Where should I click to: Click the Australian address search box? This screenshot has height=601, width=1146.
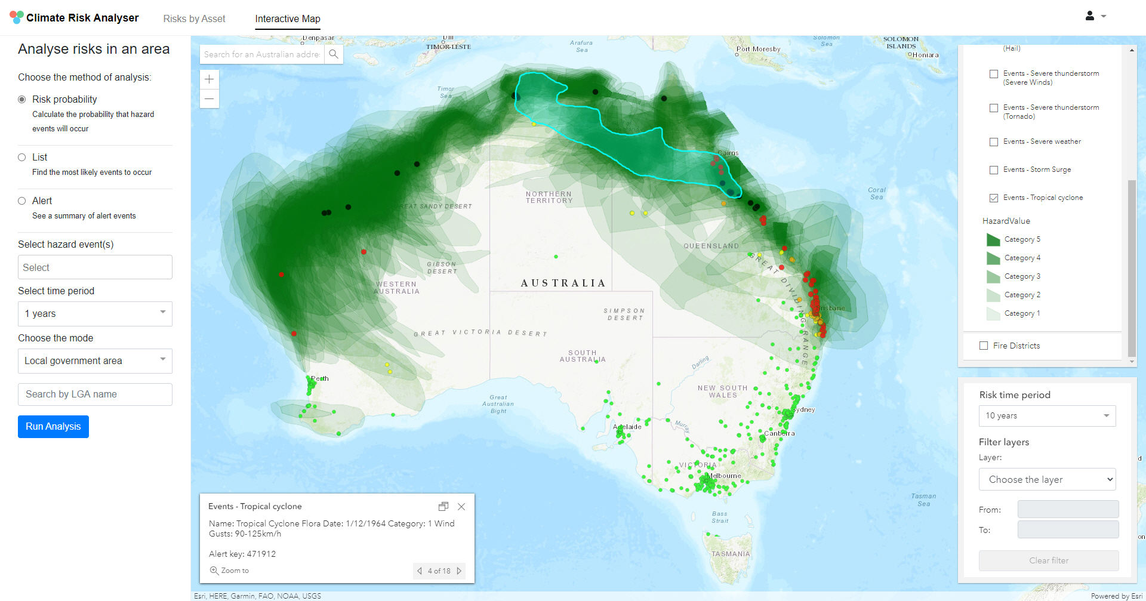tap(262, 54)
